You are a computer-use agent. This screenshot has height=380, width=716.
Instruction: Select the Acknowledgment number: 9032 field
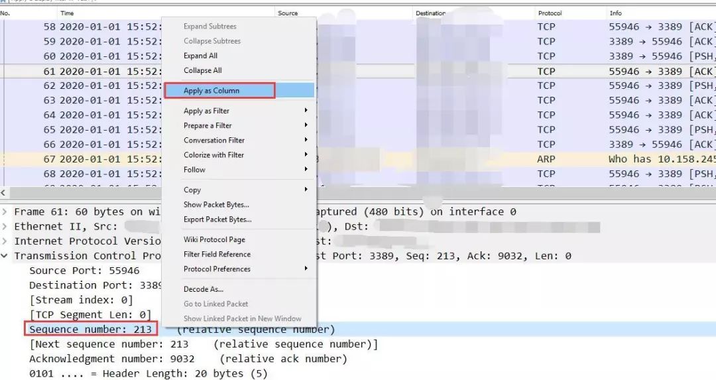click(x=188, y=359)
